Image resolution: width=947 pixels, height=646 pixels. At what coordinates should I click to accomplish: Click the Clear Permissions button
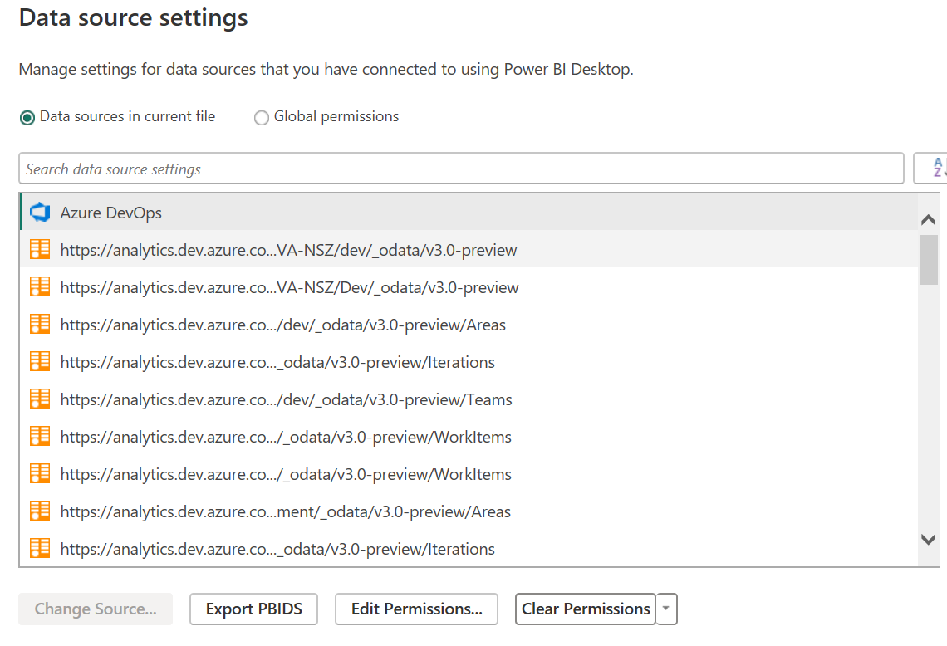[586, 609]
